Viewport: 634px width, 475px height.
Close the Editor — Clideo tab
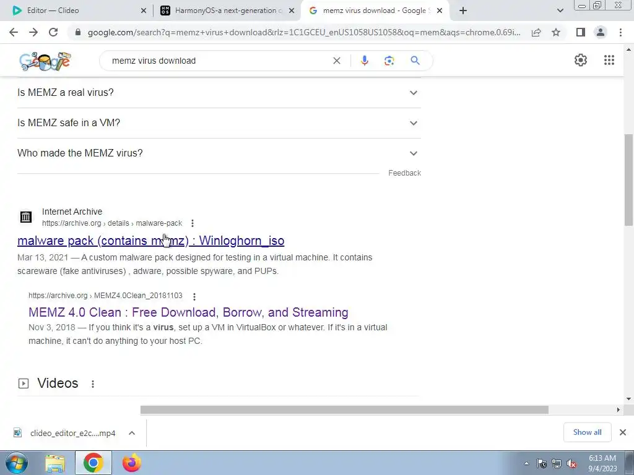144,11
